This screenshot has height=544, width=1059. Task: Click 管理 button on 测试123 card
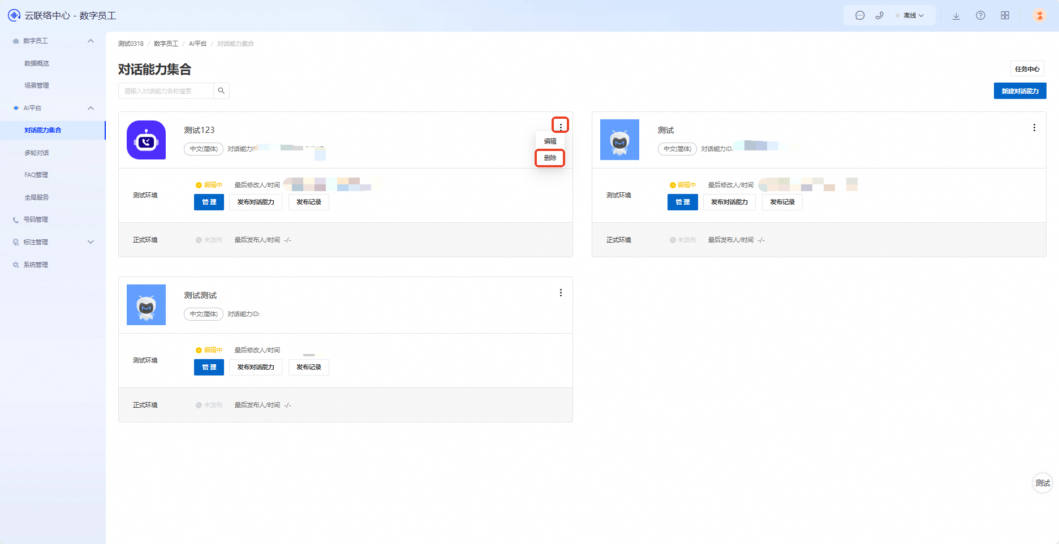coord(209,202)
